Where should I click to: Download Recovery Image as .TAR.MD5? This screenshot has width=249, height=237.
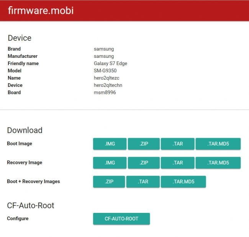218,163
